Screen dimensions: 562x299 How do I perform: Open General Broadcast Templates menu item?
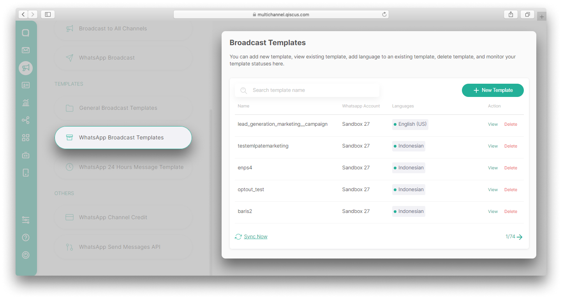coord(123,108)
